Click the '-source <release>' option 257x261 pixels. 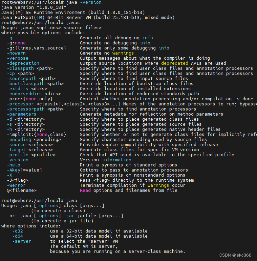click(30, 145)
